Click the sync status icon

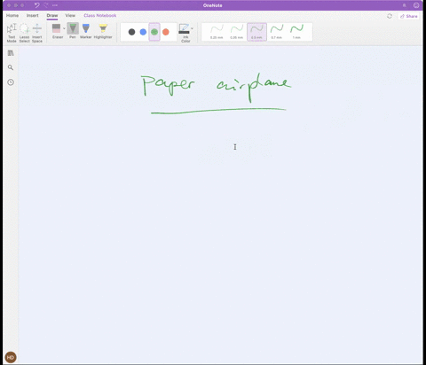tap(390, 16)
